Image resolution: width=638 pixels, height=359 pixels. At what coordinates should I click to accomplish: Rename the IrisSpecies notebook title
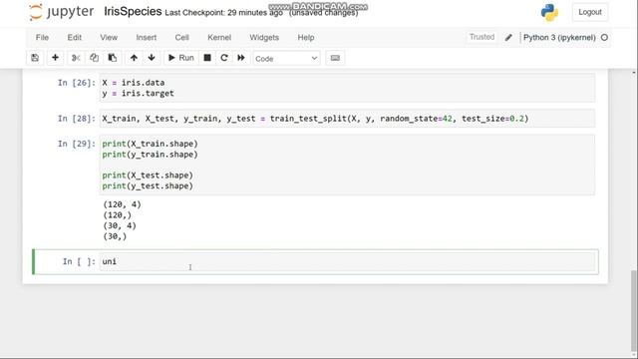pos(133,11)
